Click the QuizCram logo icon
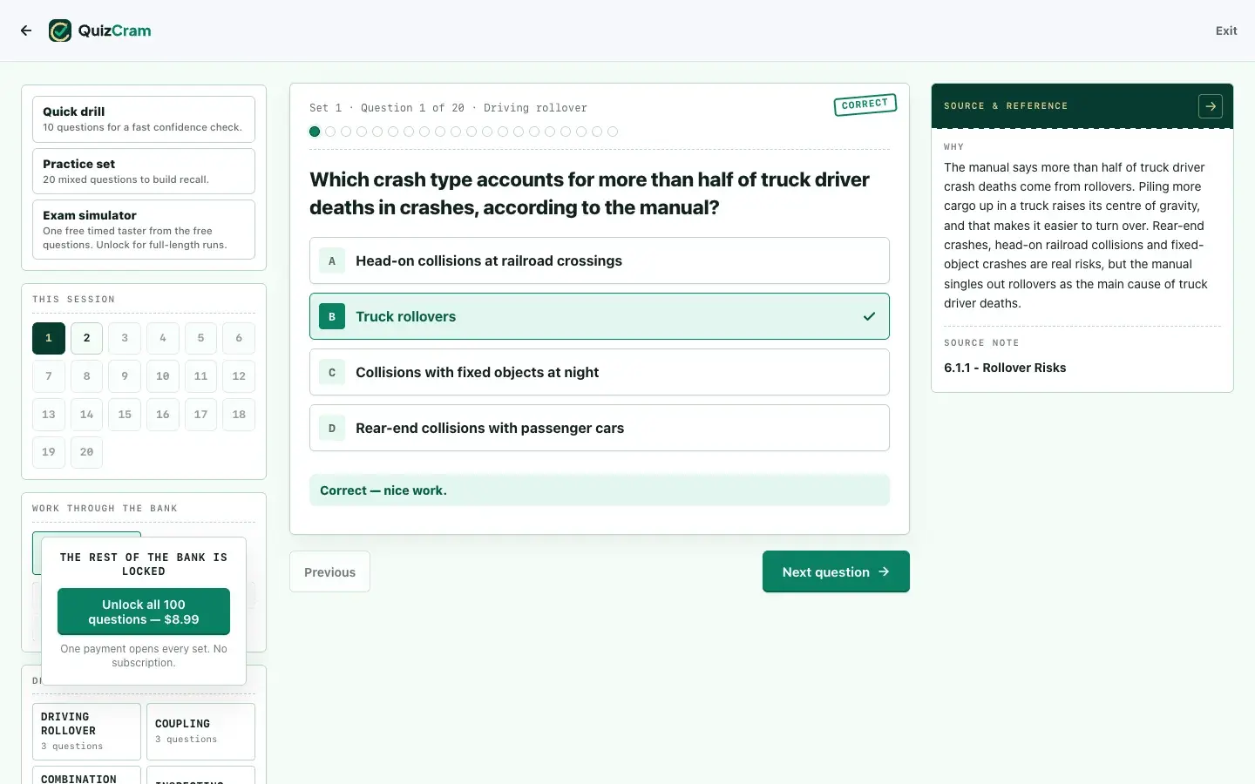Image resolution: width=1255 pixels, height=784 pixels. 60,30
